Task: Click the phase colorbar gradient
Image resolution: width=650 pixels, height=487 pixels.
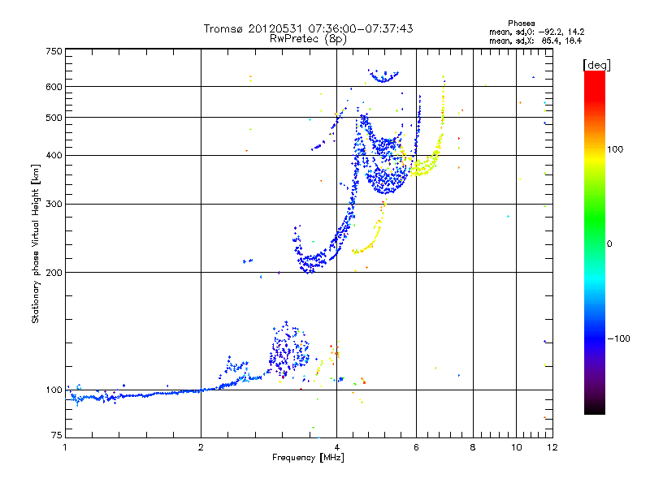Action: click(x=595, y=242)
